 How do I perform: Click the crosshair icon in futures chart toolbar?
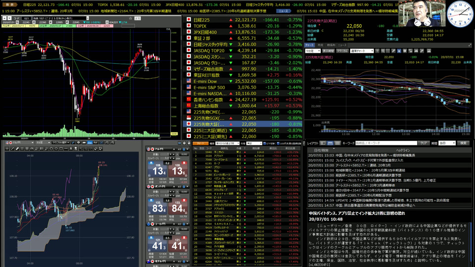pyautogui.click(x=378, y=51)
